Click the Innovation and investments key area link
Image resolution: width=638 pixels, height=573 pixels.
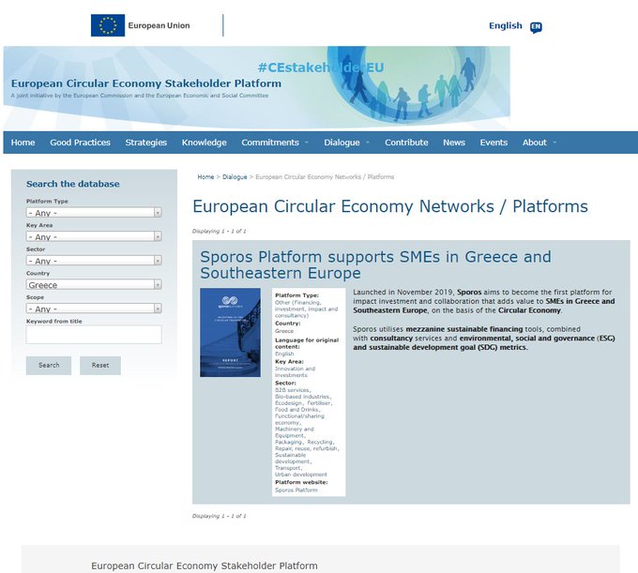(295, 371)
